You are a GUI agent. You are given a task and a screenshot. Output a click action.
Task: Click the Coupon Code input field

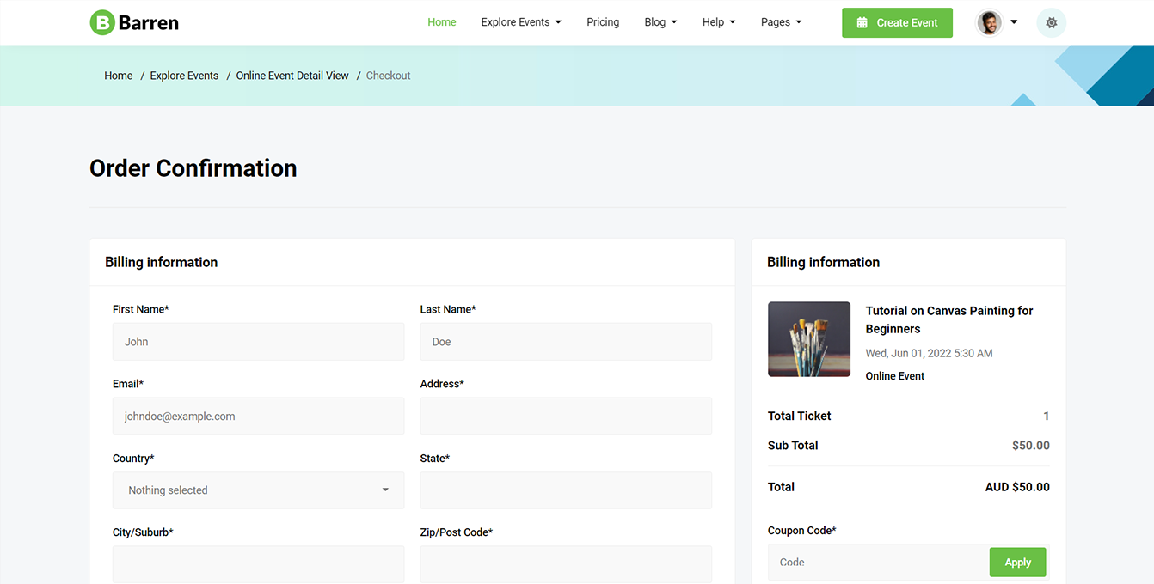[x=878, y=563]
